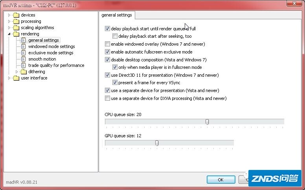Open exclusive mode settings page icon
Screen dimensions: 305x190
23,53
